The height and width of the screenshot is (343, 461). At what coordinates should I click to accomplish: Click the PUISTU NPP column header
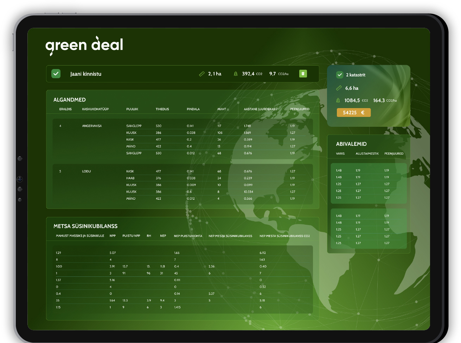pyautogui.click(x=131, y=236)
